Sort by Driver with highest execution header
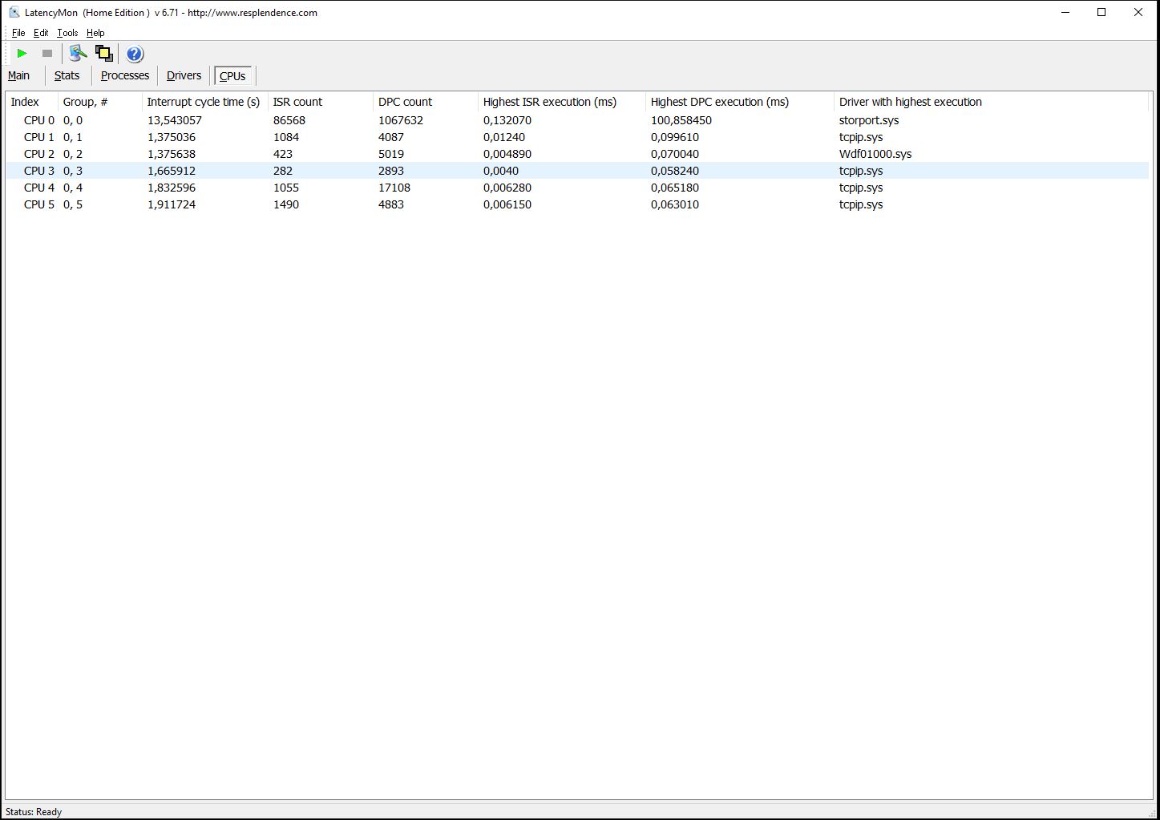This screenshot has height=820, width=1160. click(x=991, y=102)
